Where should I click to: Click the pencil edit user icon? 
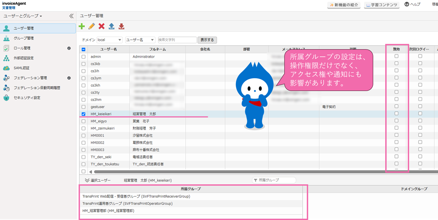click(x=92, y=26)
